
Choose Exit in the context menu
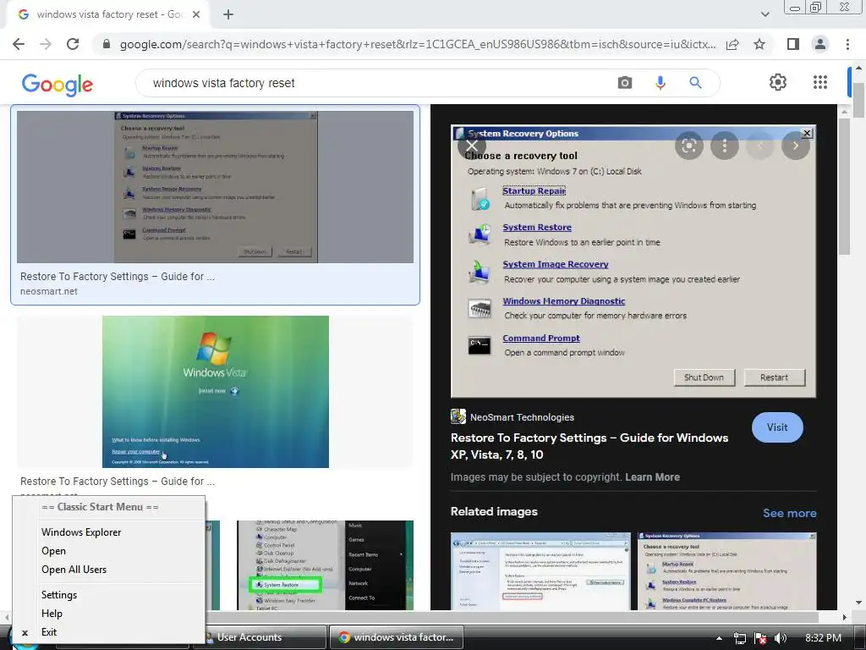pyautogui.click(x=48, y=631)
